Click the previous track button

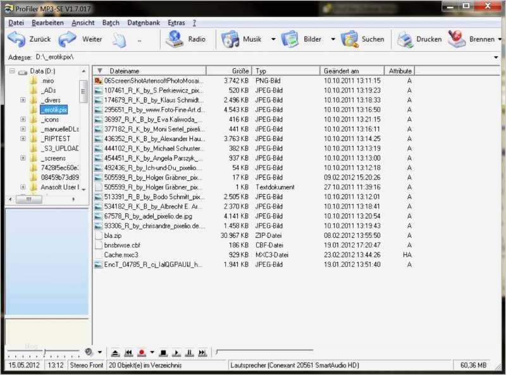(128, 353)
